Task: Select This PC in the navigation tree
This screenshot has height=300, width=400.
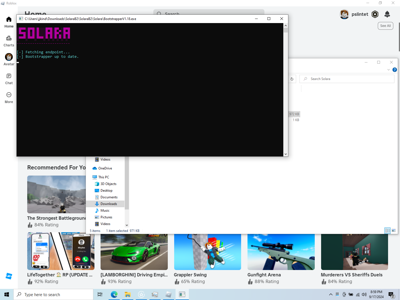Action: [x=104, y=177]
